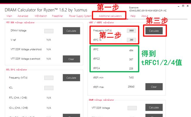
Task: Open the MEMbench tab
Action: point(41,16)
